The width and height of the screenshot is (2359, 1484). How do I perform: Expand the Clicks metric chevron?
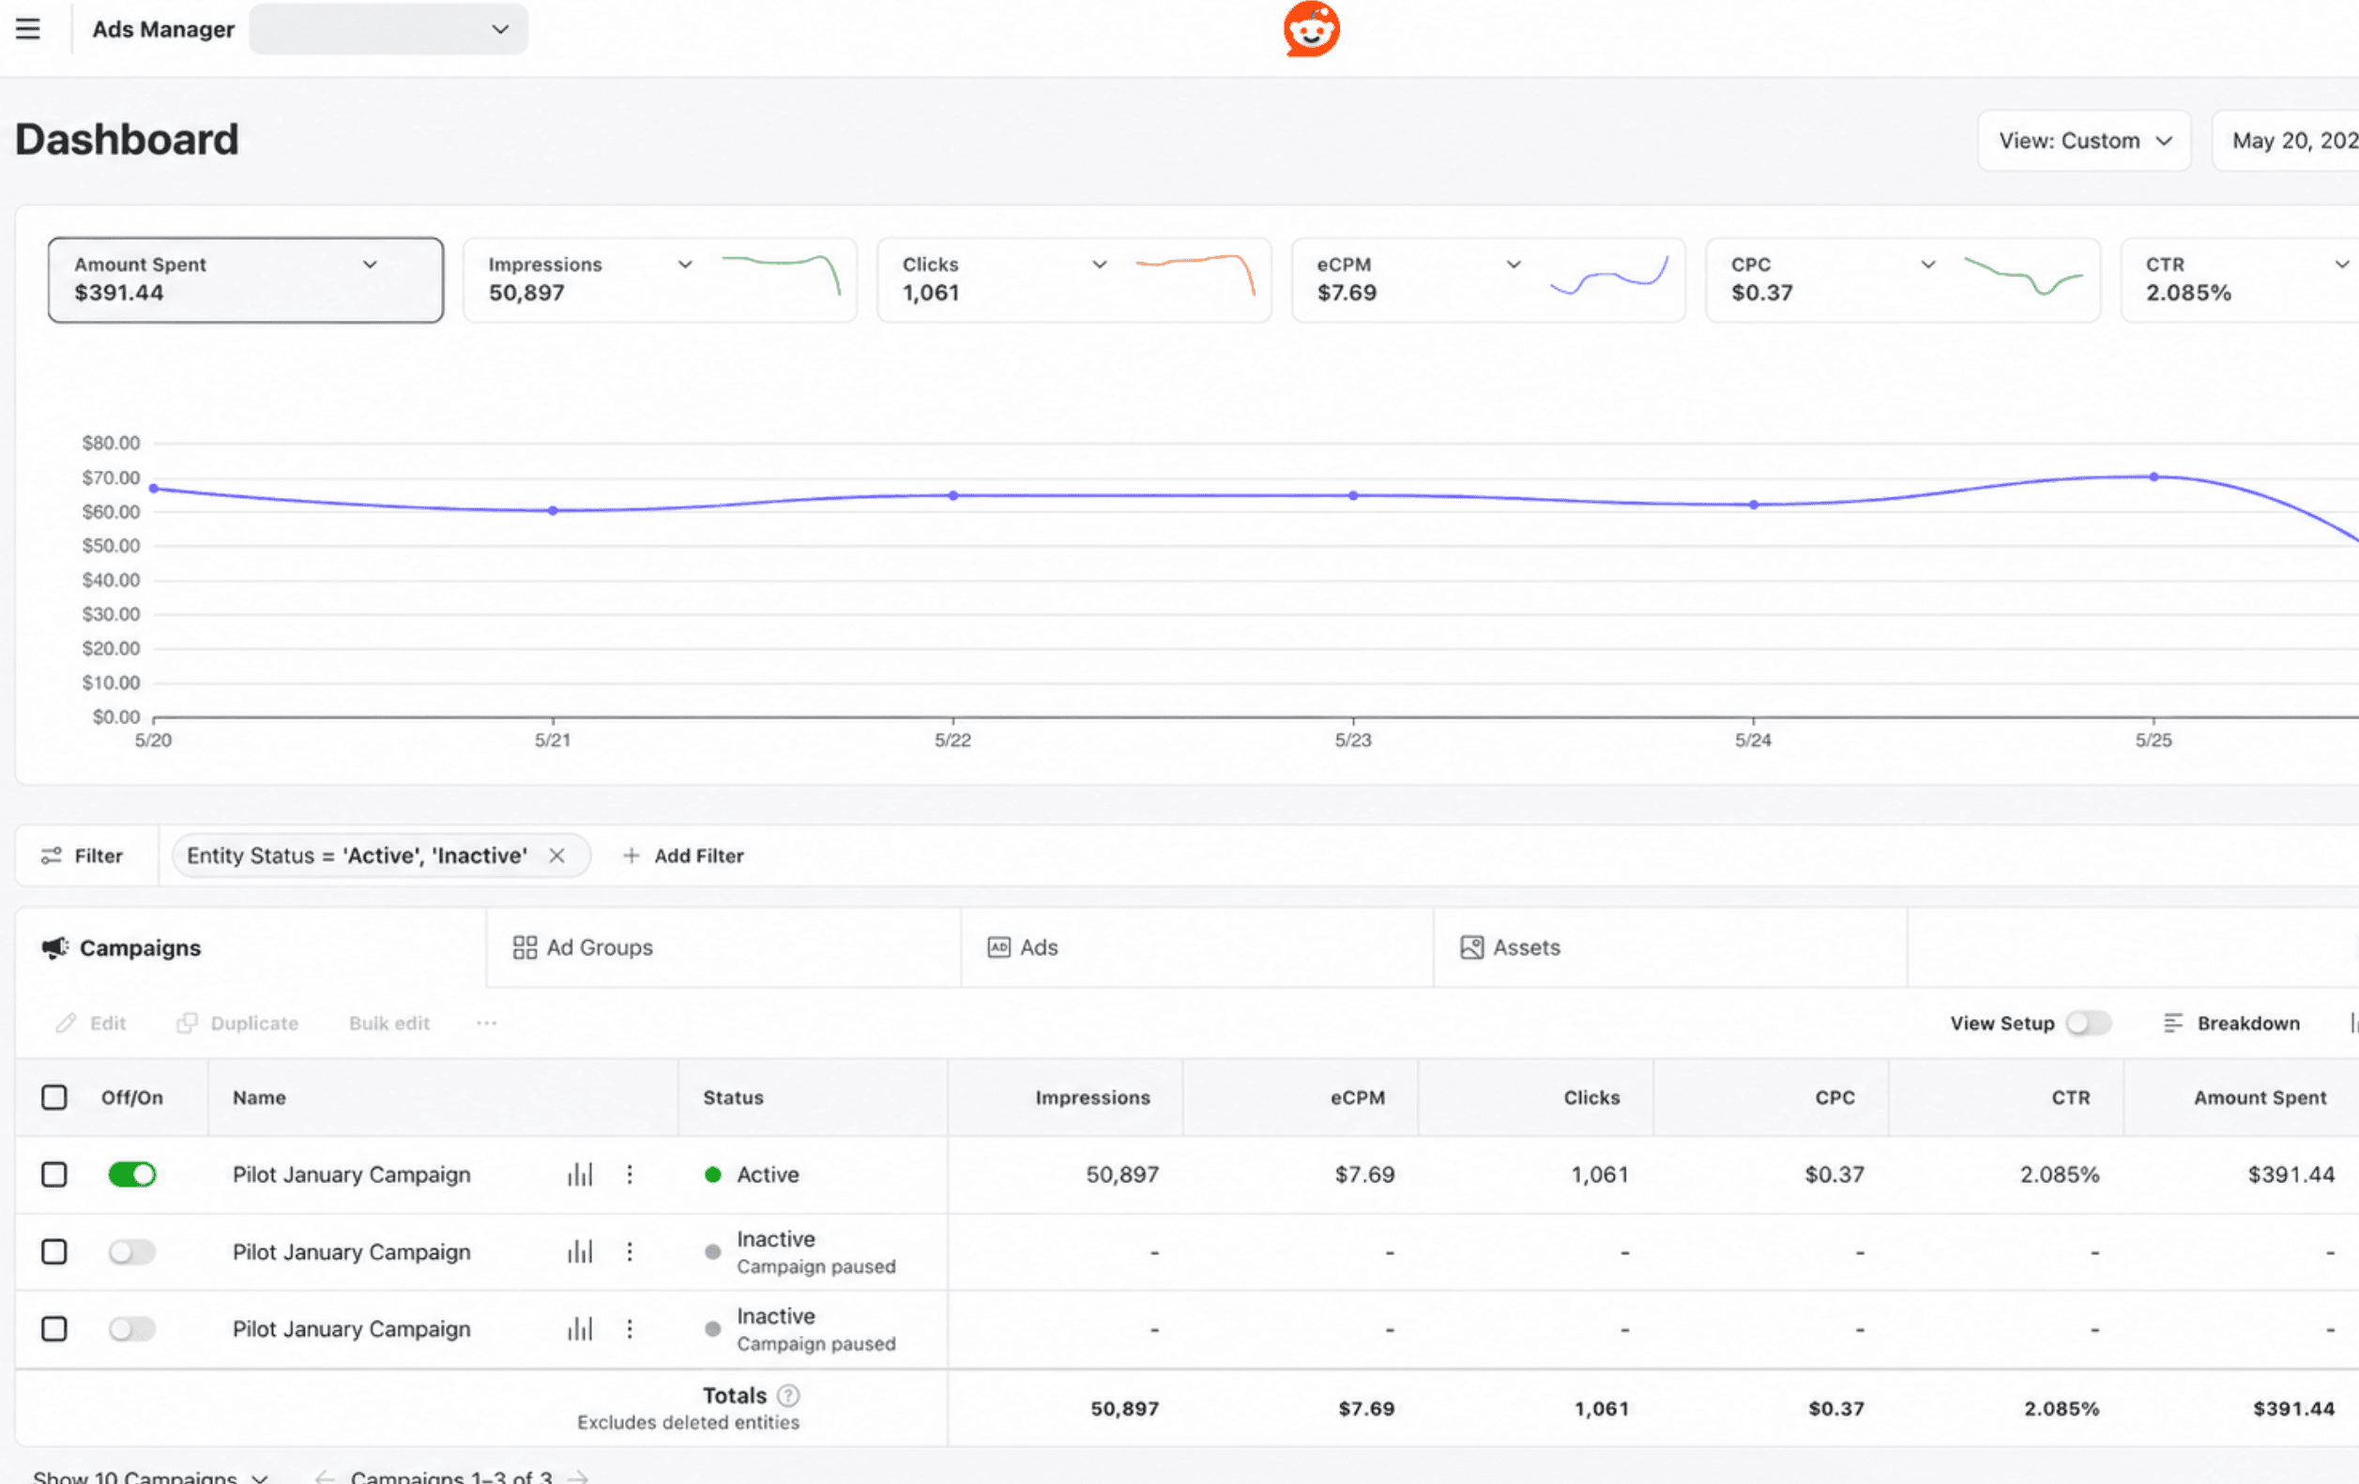1099,265
